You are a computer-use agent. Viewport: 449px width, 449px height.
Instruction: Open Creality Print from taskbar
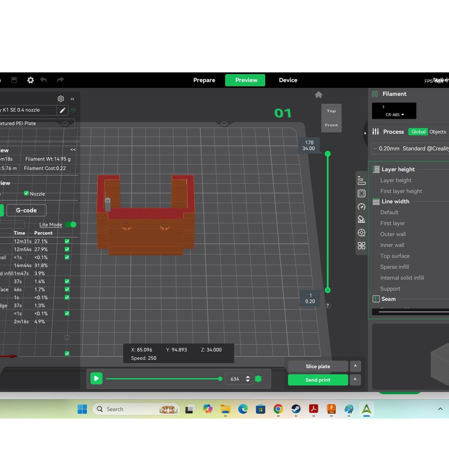366,409
